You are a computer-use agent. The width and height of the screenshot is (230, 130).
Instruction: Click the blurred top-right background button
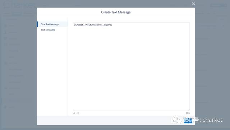pos(218,5)
